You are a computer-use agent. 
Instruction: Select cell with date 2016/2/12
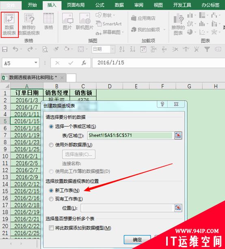click(26, 184)
